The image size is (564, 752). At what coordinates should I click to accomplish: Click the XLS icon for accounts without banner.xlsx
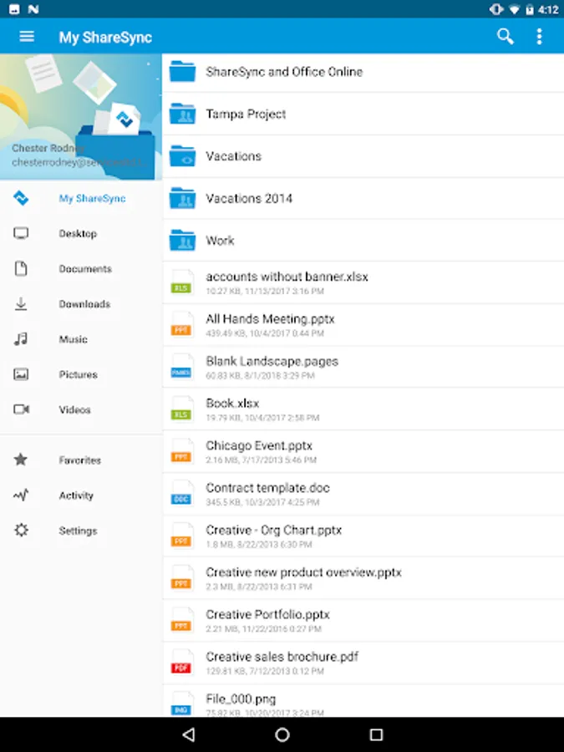tap(182, 282)
